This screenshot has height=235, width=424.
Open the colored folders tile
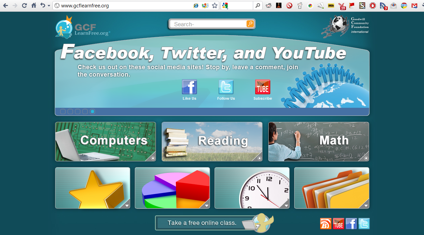pyautogui.click(x=332, y=188)
